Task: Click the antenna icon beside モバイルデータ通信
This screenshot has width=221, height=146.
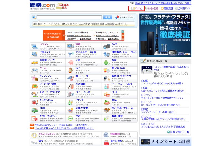Action: click(71, 54)
